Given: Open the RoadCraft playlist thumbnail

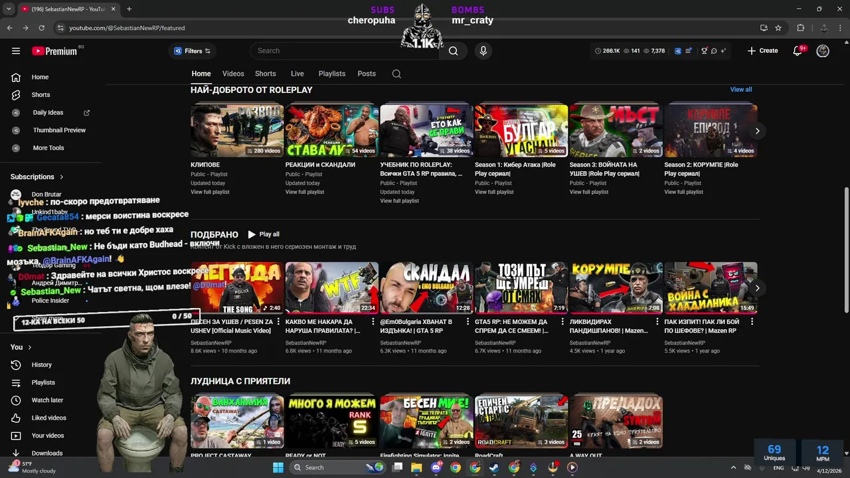Looking at the screenshot, I should click(521, 422).
